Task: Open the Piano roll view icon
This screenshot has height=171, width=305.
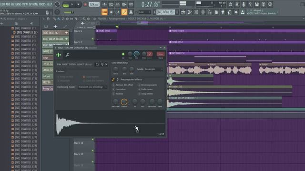Action: 190,12
